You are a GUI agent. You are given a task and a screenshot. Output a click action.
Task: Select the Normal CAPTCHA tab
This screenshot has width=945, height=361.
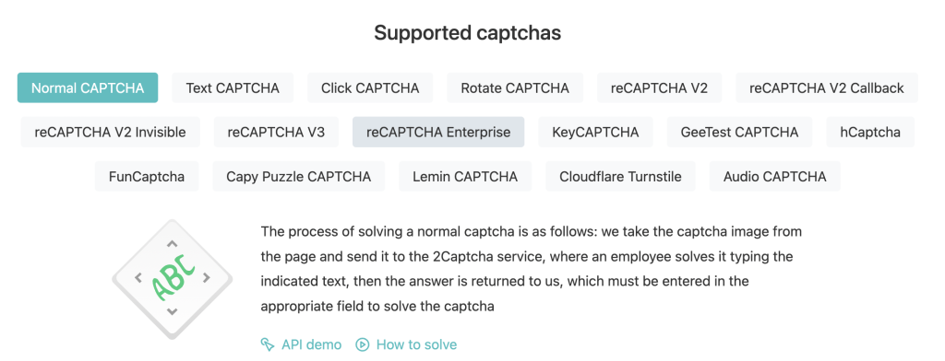tap(88, 87)
